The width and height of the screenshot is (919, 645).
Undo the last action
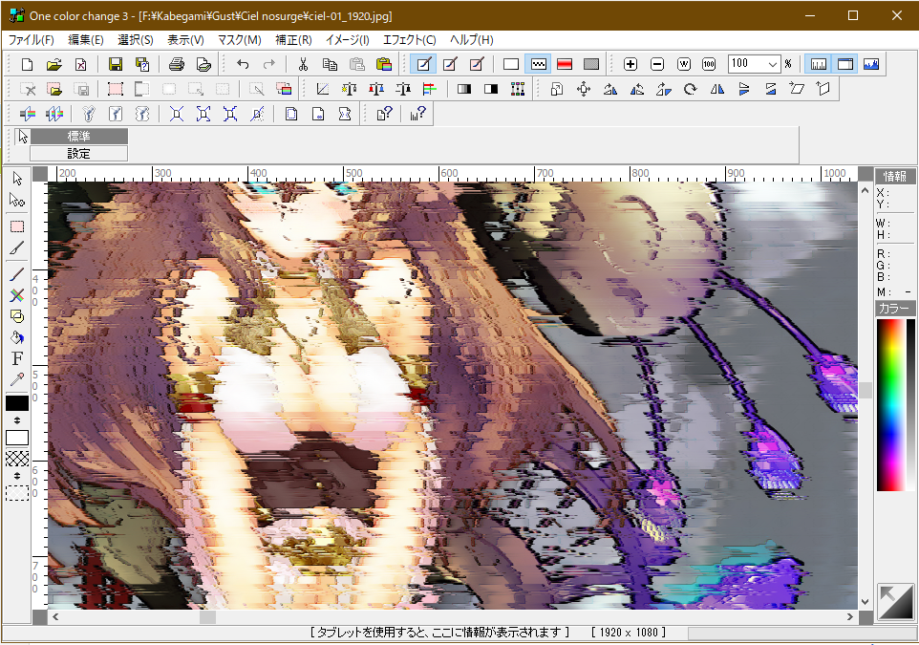point(243,65)
